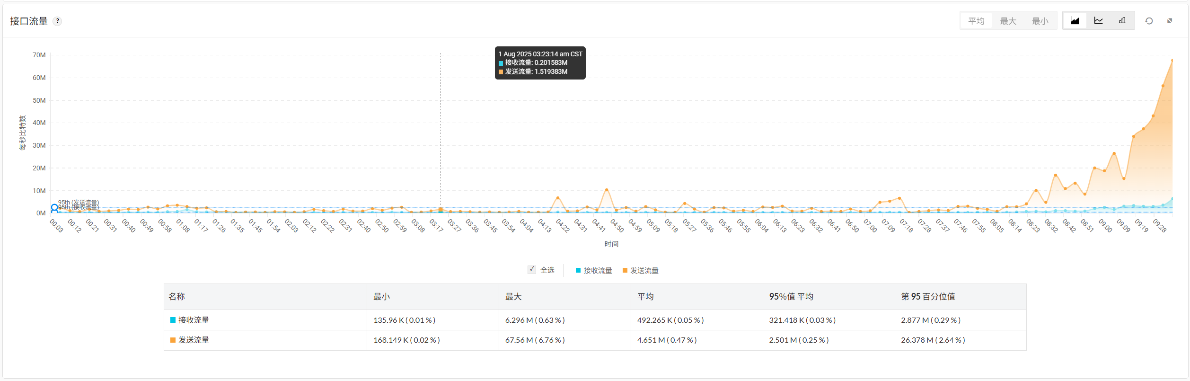Click the expand/collapse panel icon

point(1170,21)
